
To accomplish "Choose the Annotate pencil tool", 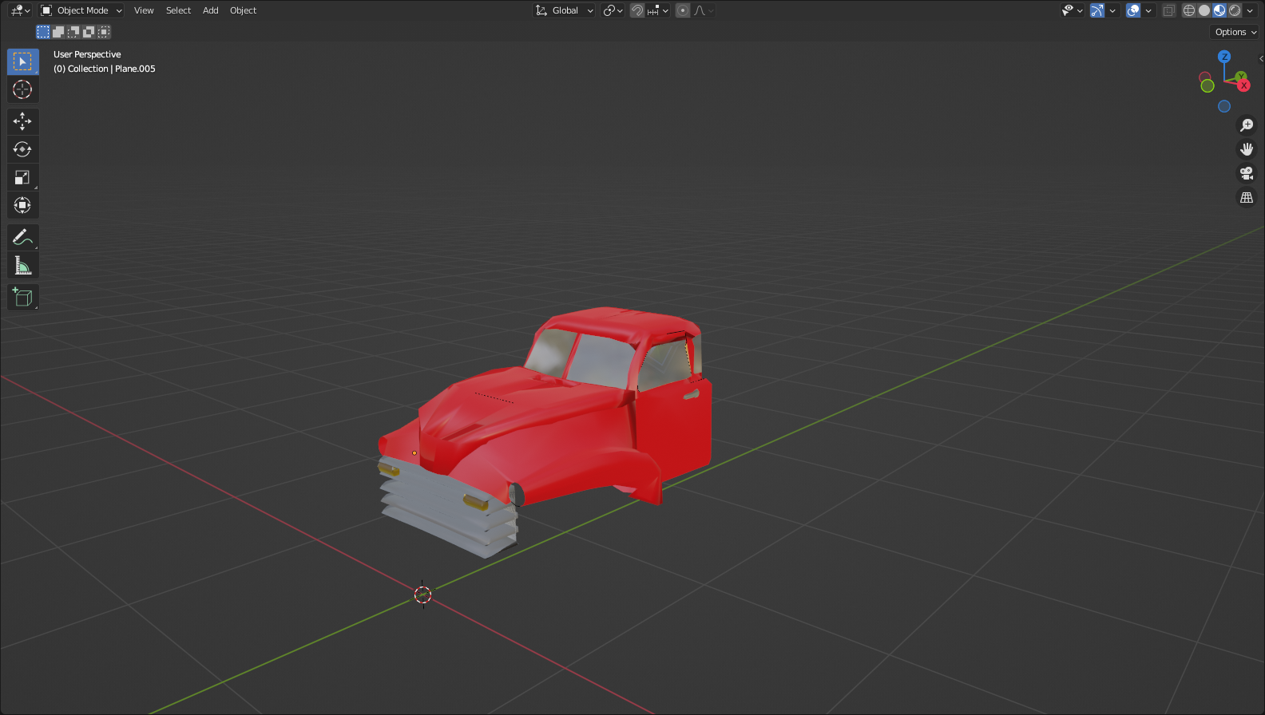I will (x=22, y=237).
